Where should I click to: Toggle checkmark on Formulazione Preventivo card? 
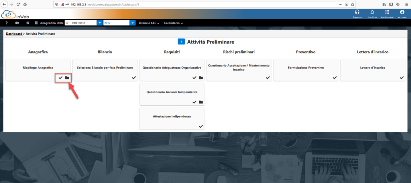(335, 78)
